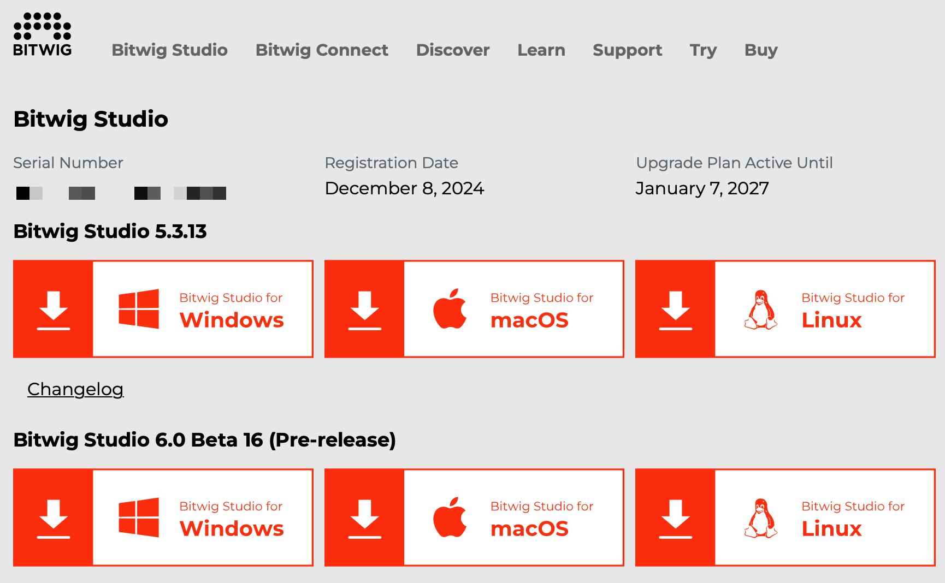Screen dimensions: 945x583
Task: Download Bitwig Studio for Windows 5.3.13
Action: [x=163, y=309]
